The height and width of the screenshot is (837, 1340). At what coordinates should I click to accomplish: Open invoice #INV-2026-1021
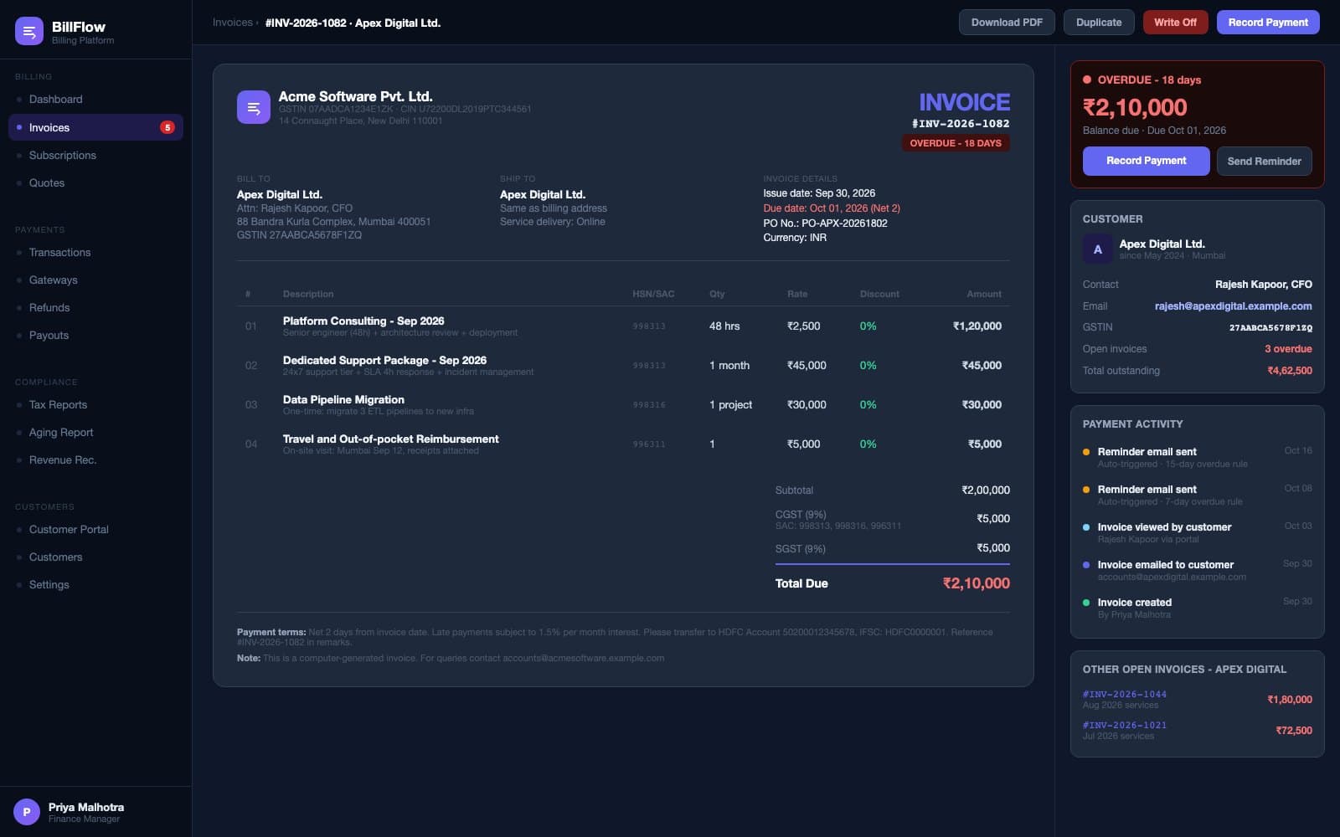click(1124, 725)
